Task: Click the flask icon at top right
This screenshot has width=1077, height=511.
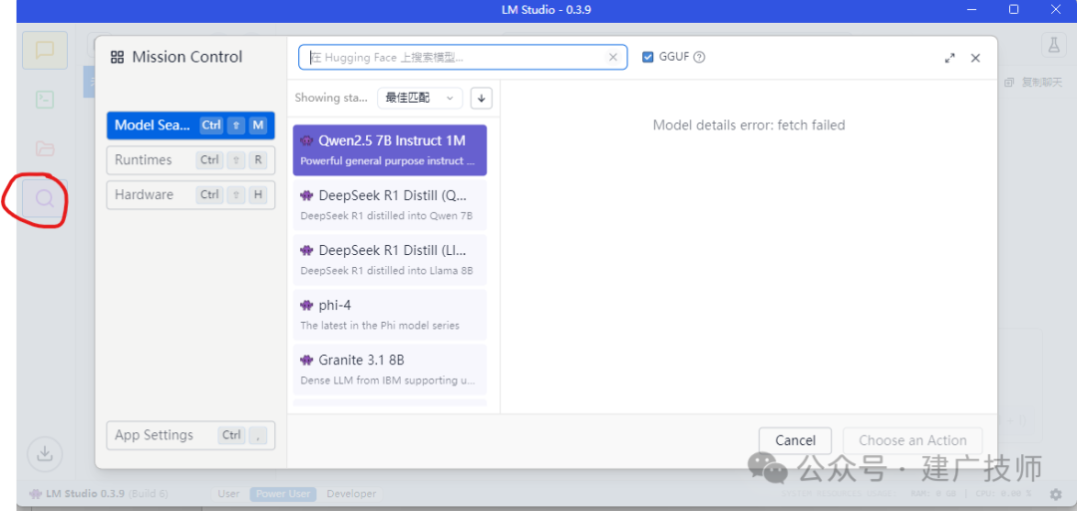Action: (1053, 45)
